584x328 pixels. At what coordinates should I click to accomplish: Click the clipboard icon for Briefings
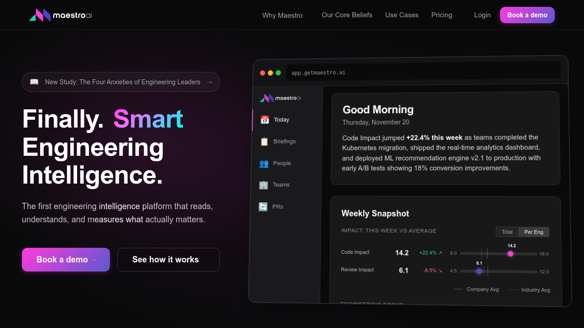[x=264, y=142]
